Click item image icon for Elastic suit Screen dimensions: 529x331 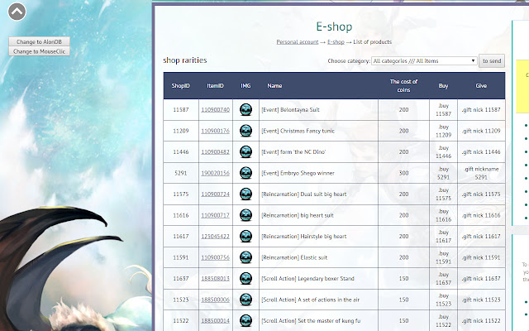[x=246, y=257]
